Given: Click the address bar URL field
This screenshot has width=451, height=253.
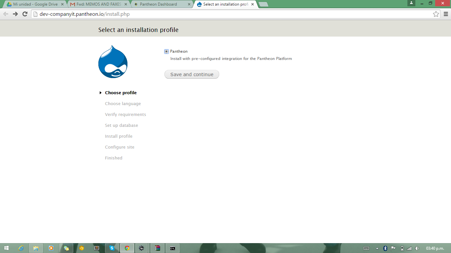Looking at the screenshot, I should coord(231,14).
